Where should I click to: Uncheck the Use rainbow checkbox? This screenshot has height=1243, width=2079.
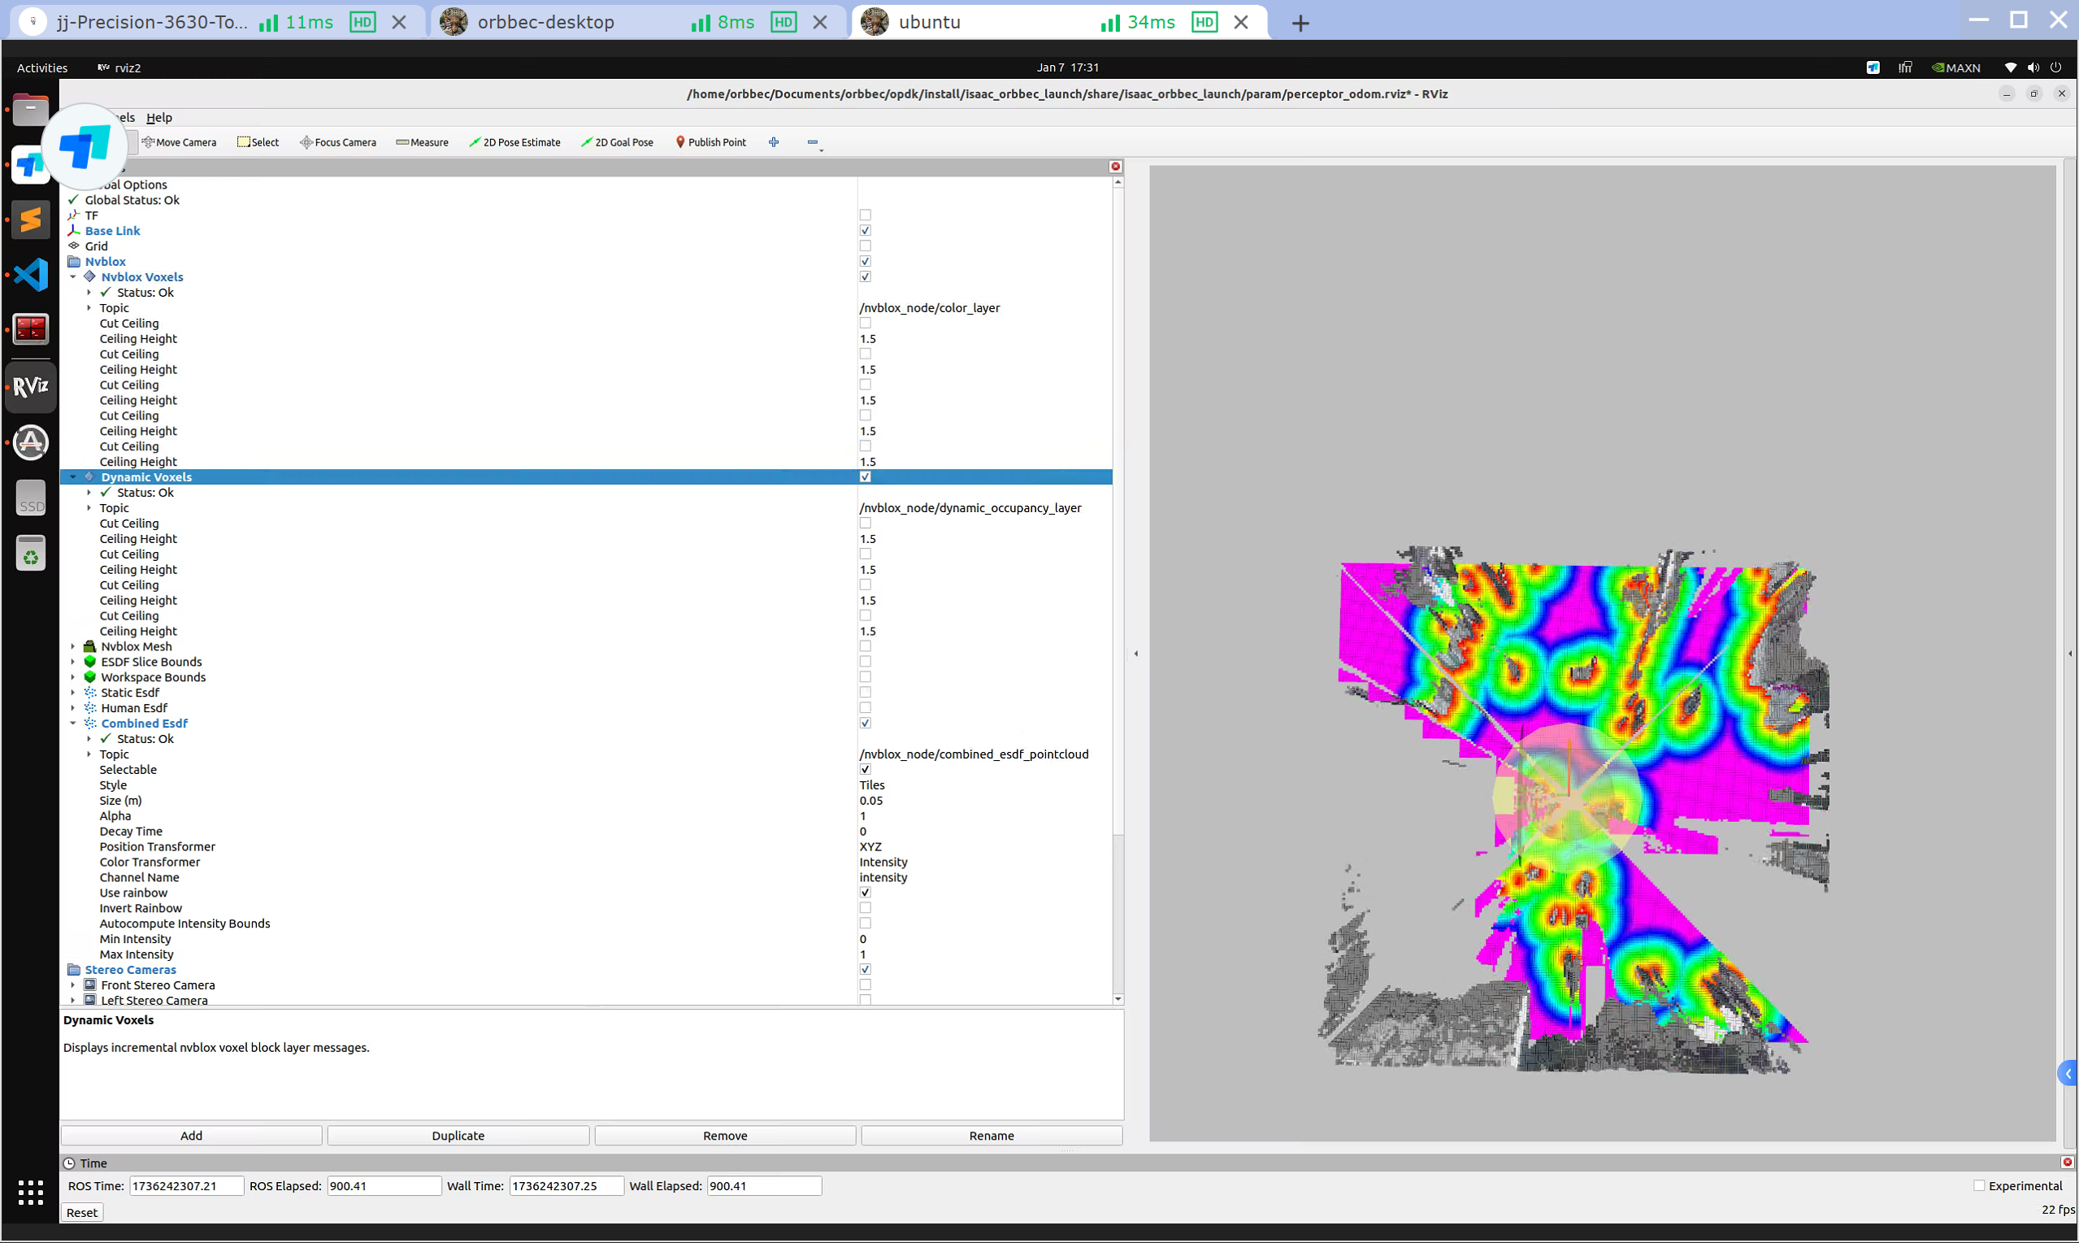[866, 893]
